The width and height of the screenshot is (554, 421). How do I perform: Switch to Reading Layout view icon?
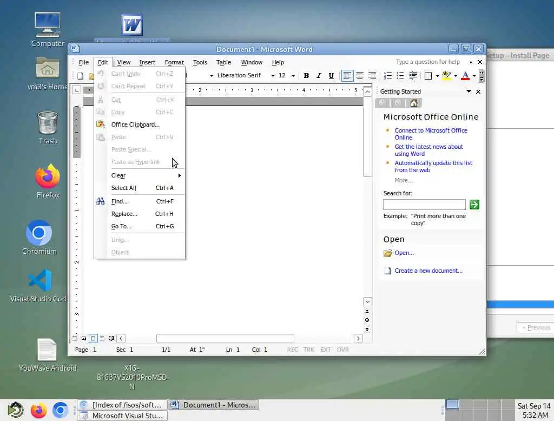pyautogui.click(x=111, y=338)
